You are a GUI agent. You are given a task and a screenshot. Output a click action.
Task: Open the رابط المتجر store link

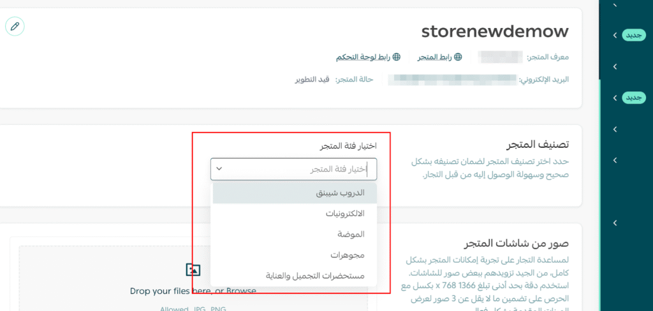pyautogui.click(x=434, y=57)
